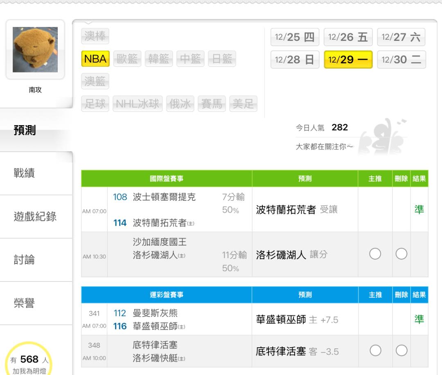The width and height of the screenshot is (442, 375).
Task: Open the 足球 sports category
Action: coord(95,104)
